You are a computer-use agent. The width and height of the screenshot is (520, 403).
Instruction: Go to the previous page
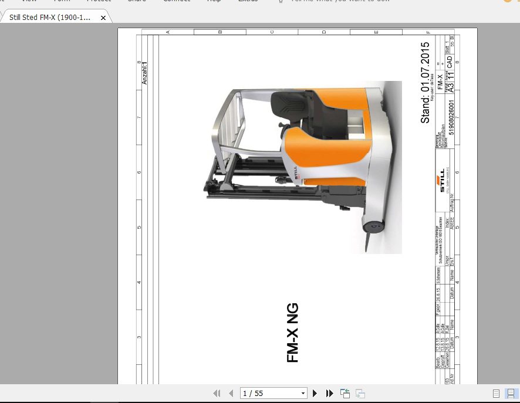231,393
